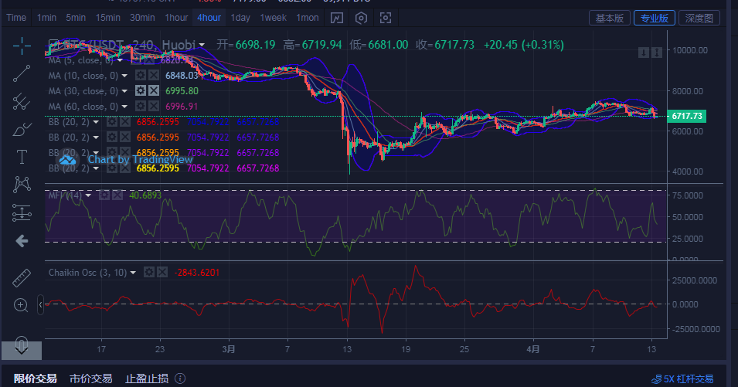Click the 4月 label on the time axis

[532, 349]
